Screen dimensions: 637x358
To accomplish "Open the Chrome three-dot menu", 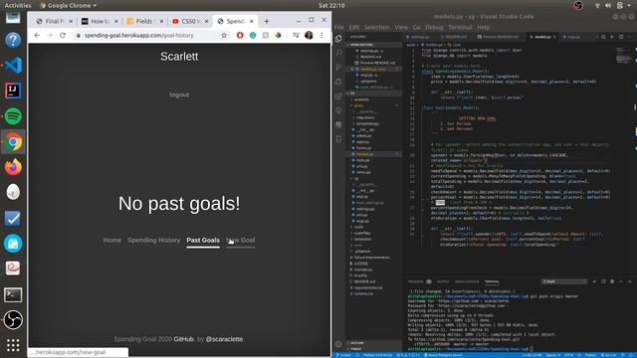I will pyautogui.click(x=321, y=36).
